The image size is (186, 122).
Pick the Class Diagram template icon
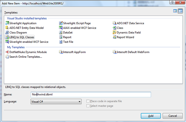[7, 33]
